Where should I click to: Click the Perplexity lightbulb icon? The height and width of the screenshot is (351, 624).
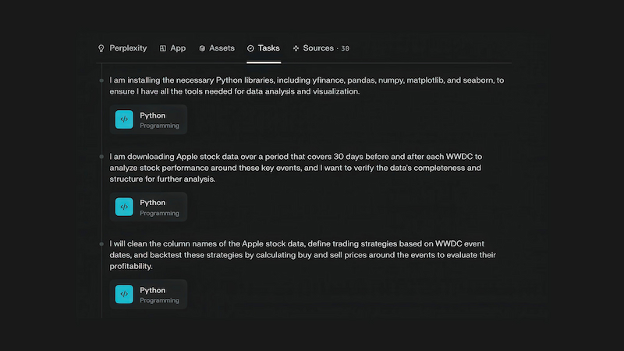101,48
